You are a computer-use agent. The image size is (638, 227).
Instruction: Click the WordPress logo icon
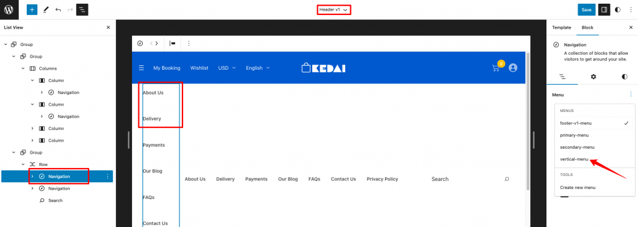pyautogui.click(x=9, y=9)
